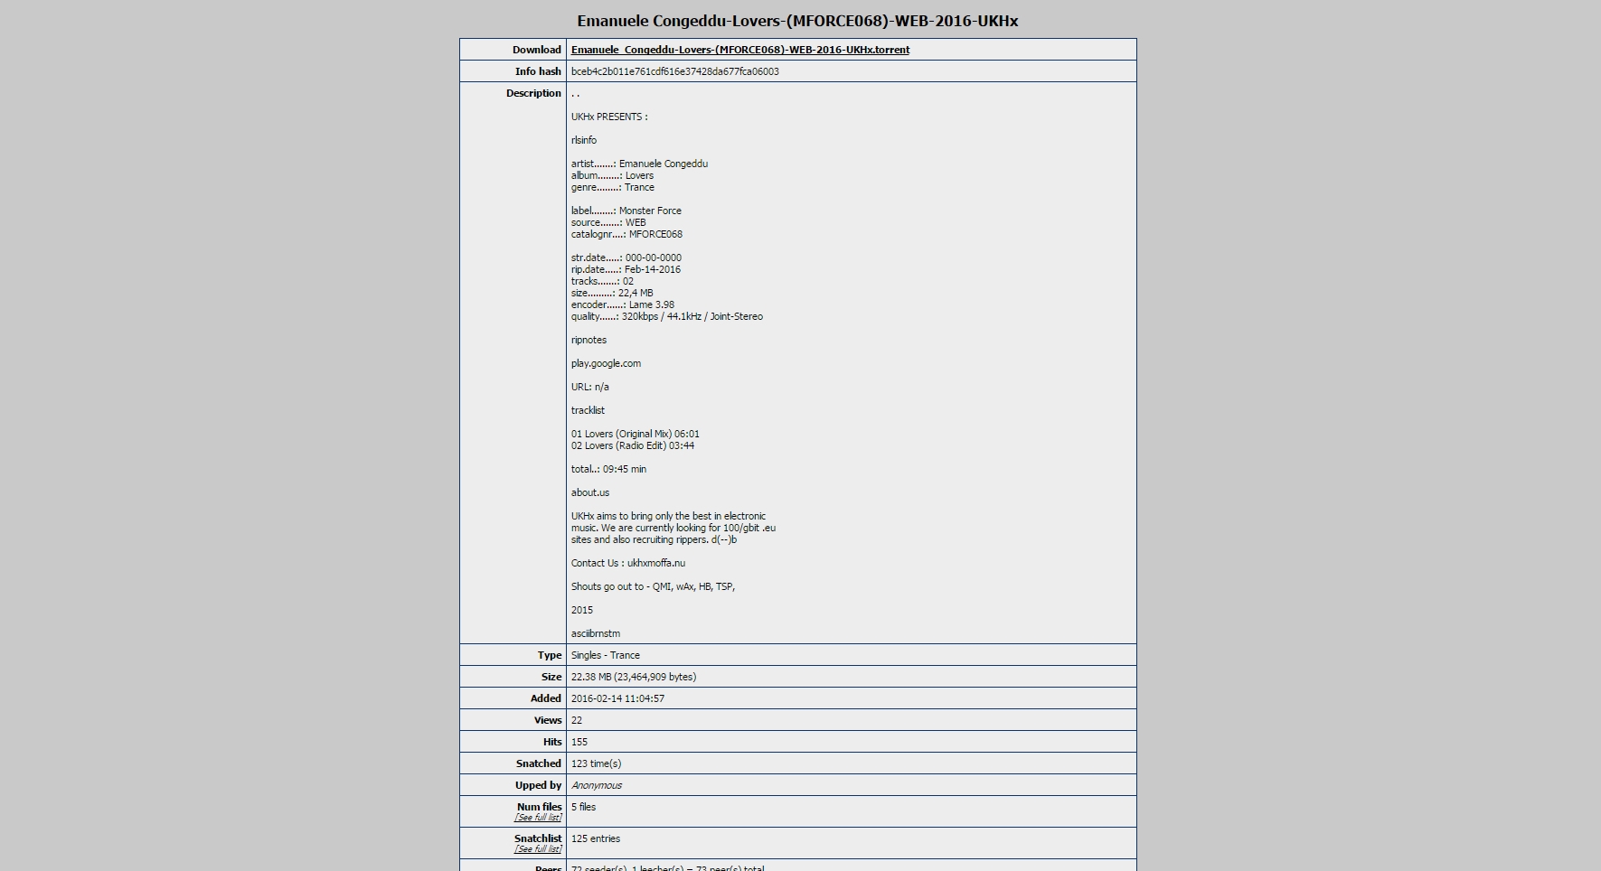Image resolution: width=1601 pixels, height=871 pixels.
Task: Click the 'Anonymous' uploader name
Action: [x=596, y=785]
